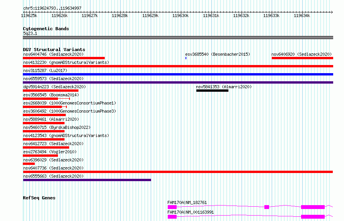Click the nsv6407736 (Sedlazeck2020) label
The width and height of the screenshot is (344, 221).
(x=53, y=168)
